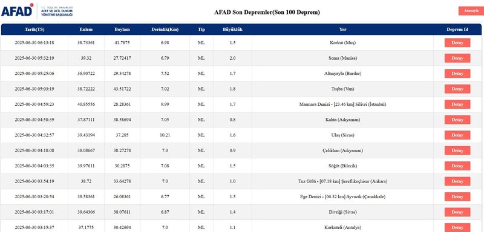View Detay for Ulaş (Sivas) earthquake
Viewport: 484px width, 232px height.
(x=457, y=135)
